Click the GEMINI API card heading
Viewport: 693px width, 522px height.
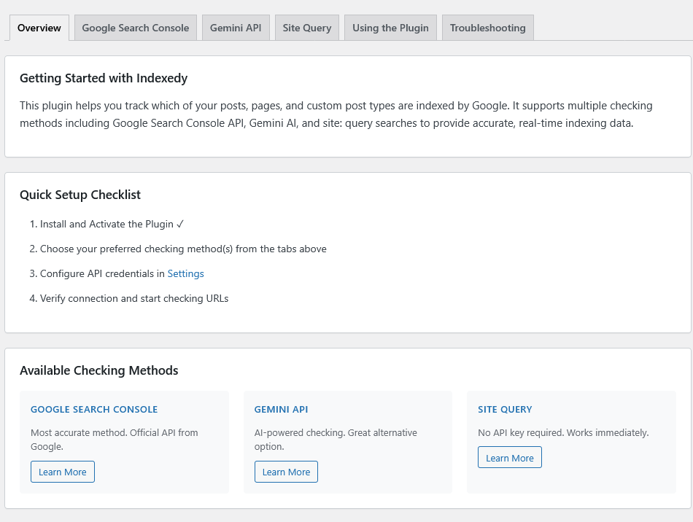[x=281, y=409]
